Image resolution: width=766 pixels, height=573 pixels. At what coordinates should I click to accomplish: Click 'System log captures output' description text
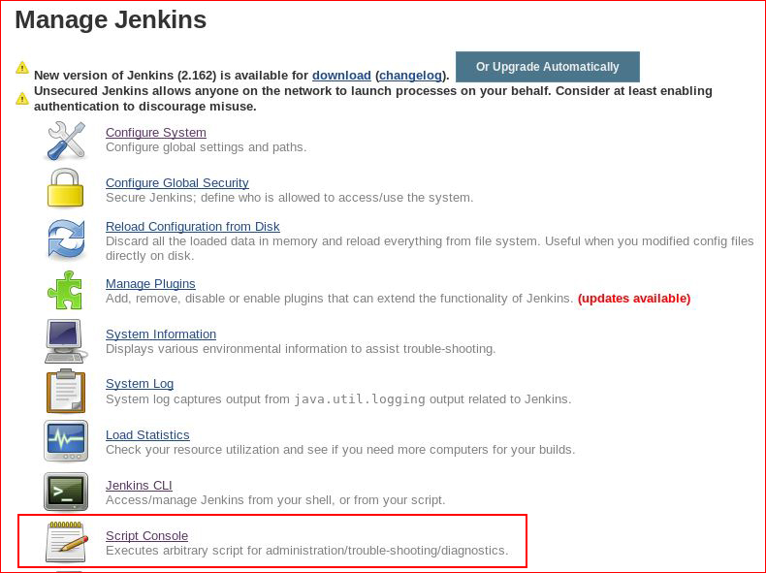[x=338, y=399]
